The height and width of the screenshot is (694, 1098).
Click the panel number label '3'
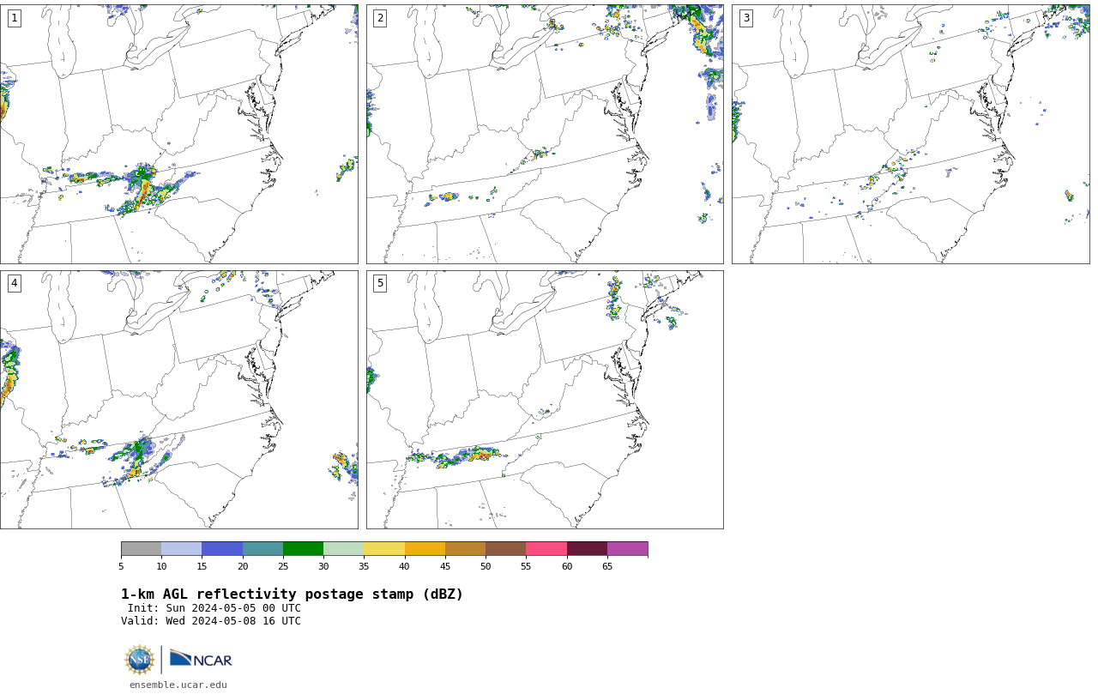(x=745, y=18)
